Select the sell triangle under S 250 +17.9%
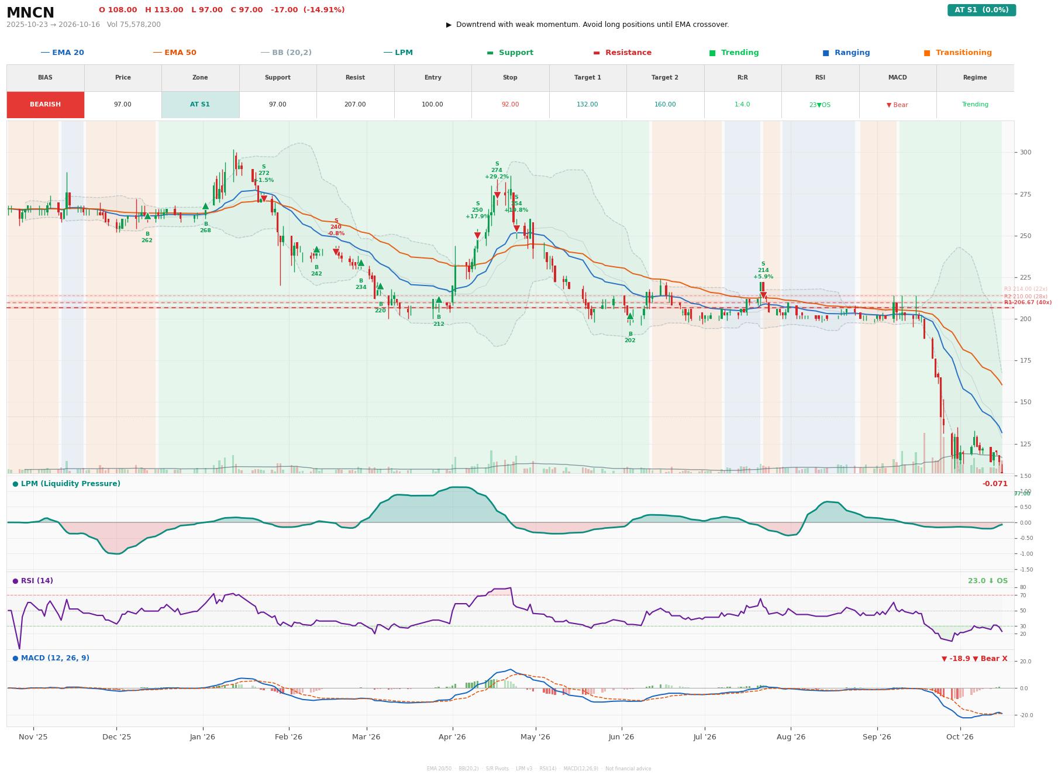Viewport: 1058px width, 778px height. tap(477, 236)
